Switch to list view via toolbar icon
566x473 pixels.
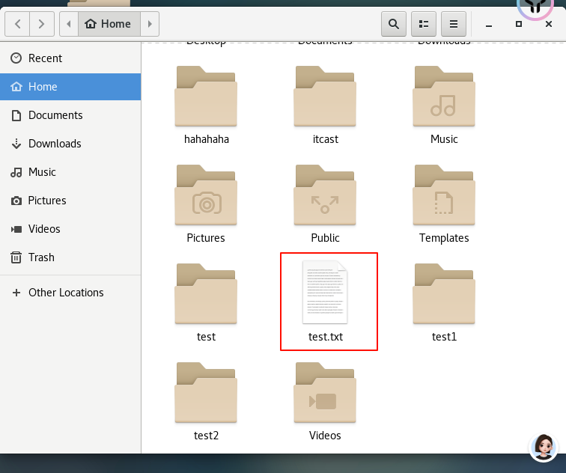[x=424, y=24]
